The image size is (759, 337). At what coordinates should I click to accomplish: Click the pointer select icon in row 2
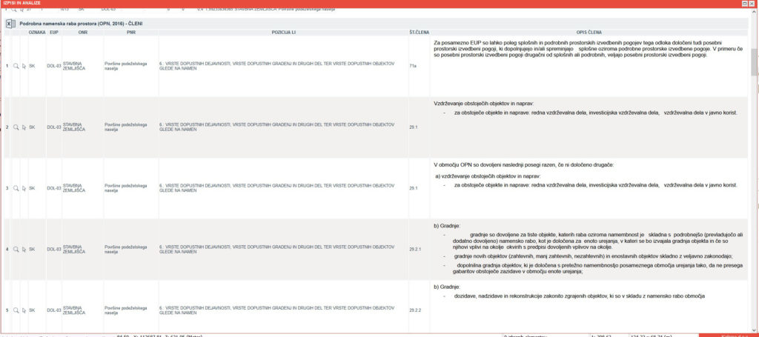point(24,127)
